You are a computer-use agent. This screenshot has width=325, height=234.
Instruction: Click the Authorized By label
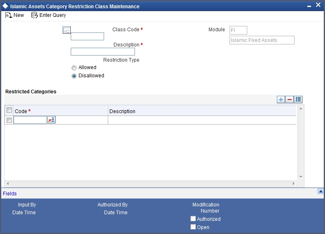113,204
